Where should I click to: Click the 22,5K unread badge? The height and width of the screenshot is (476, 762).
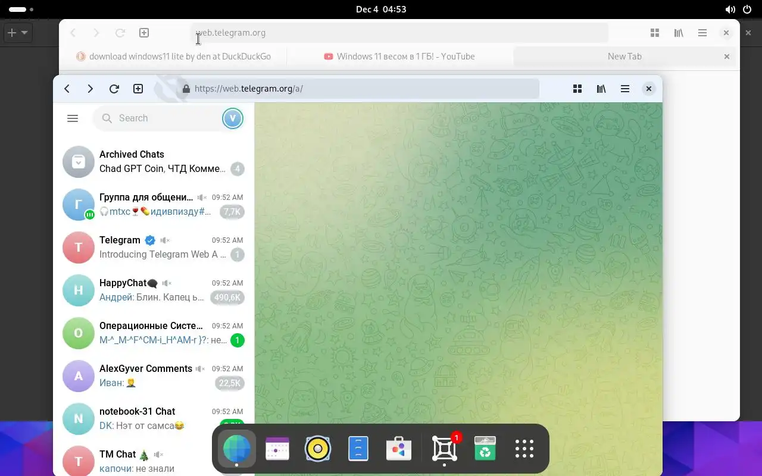pos(230,383)
